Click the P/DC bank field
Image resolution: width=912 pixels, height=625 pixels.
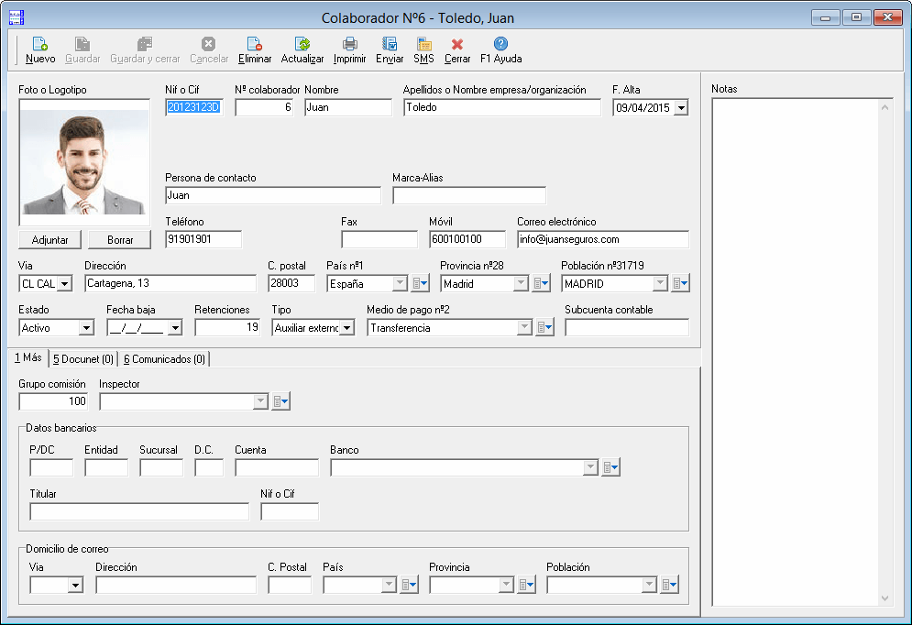(51, 467)
